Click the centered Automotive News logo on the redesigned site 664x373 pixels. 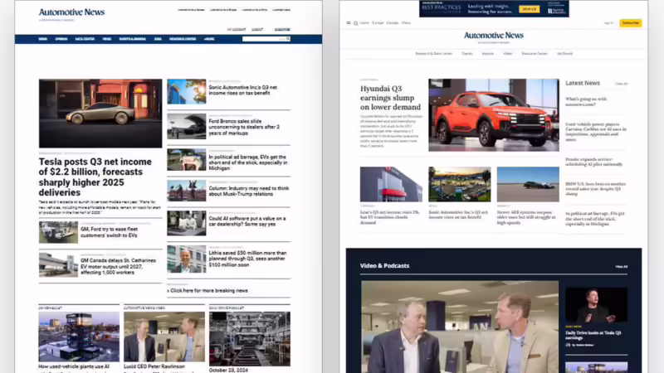point(494,36)
